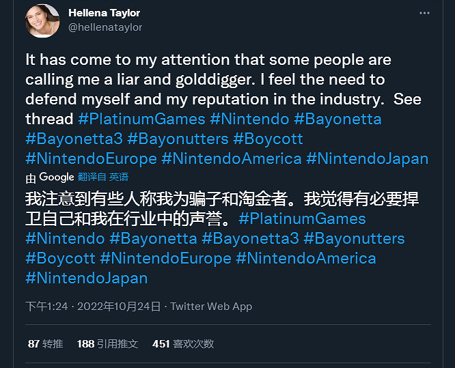Click Hellena Taylor's profile avatar
455x368 pixels.
tap(42, 20)
